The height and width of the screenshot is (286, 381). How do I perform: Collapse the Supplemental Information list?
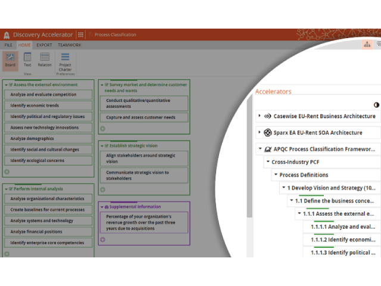102,207
